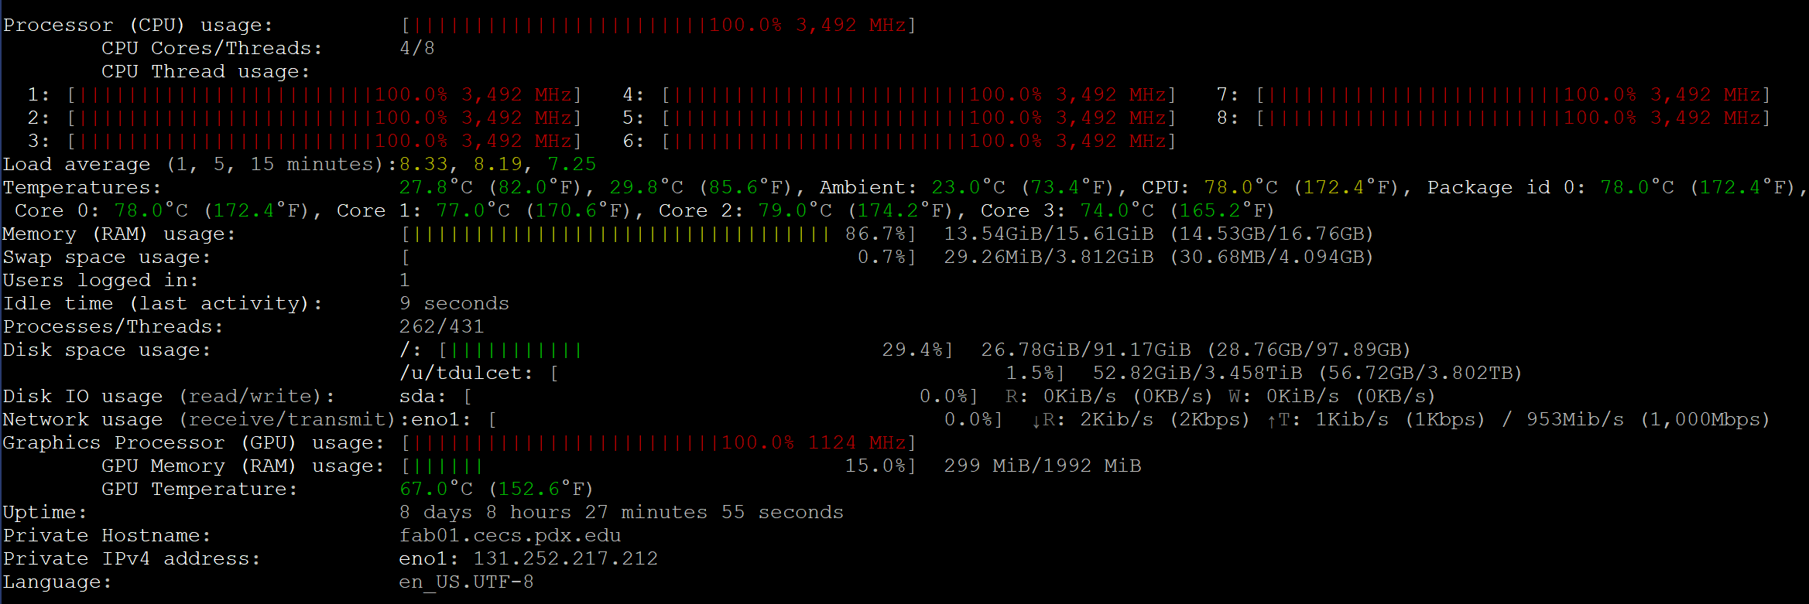Screen dimensions: 1809x604
Task: Click the GPU usage bar
Action: coord(659,442)
